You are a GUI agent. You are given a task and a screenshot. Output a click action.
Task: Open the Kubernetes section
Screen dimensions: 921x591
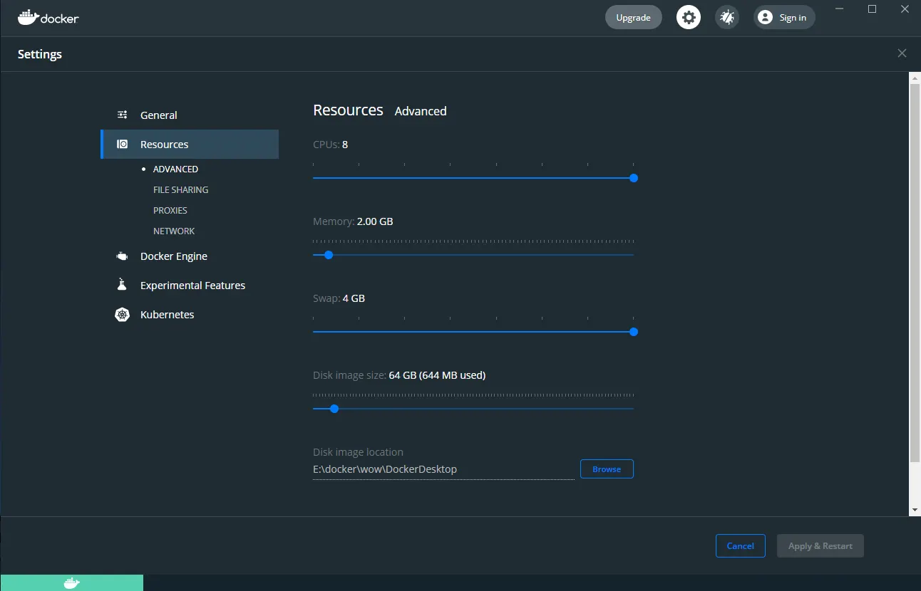[190, 314]
